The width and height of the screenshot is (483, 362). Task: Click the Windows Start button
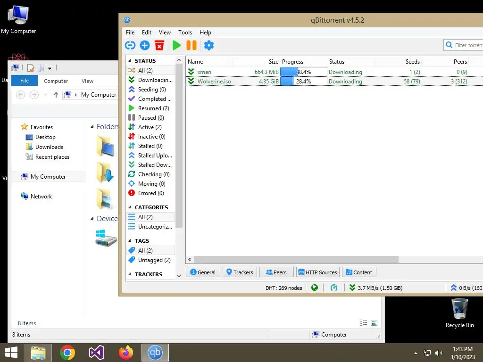tap(11, 353)
